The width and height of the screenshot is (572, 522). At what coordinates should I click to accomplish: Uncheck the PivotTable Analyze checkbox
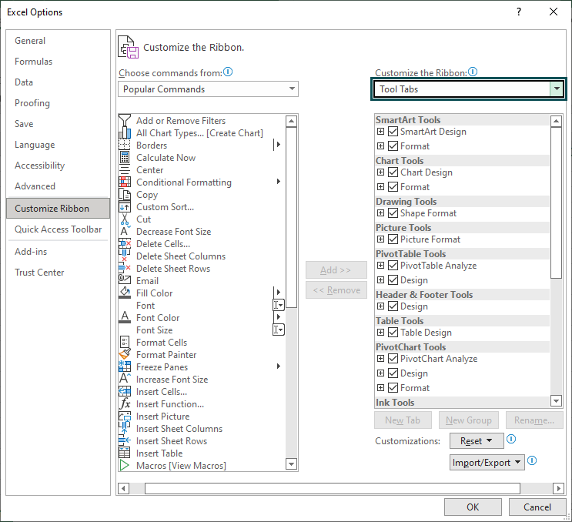pyautogui.click(x=393, y=266)
